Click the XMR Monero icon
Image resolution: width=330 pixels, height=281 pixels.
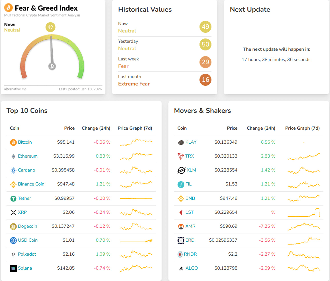(x=181, y=227)
